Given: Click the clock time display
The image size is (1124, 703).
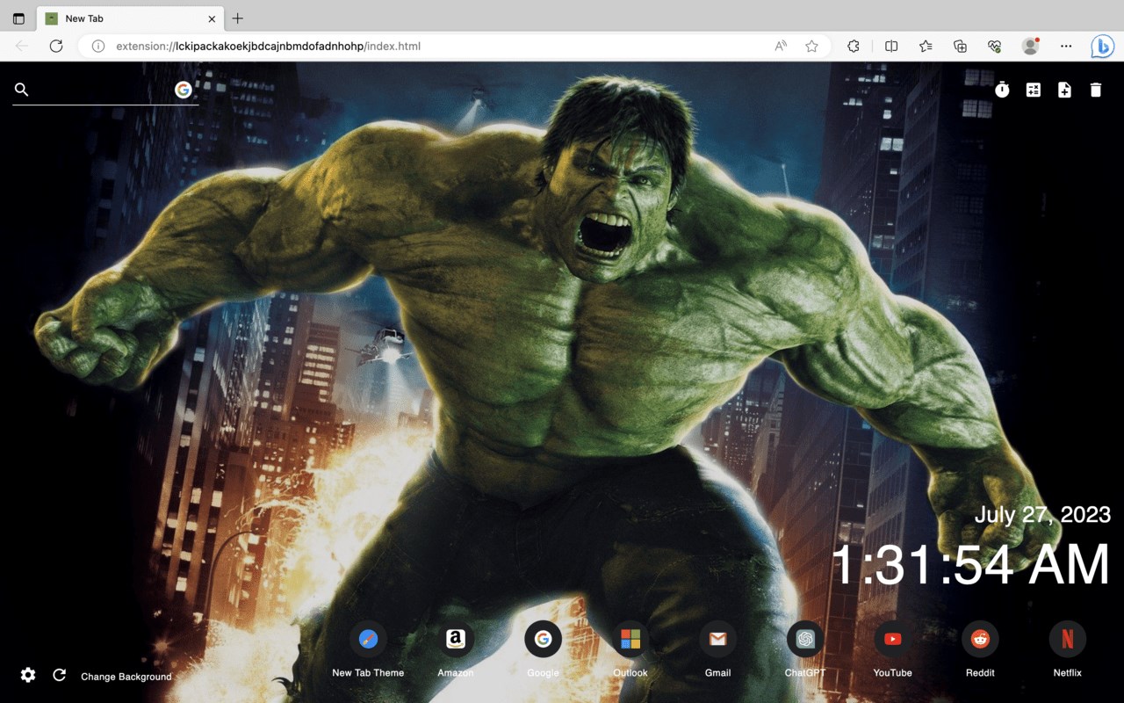Looking at the screenshot, I should click(970, 564).
